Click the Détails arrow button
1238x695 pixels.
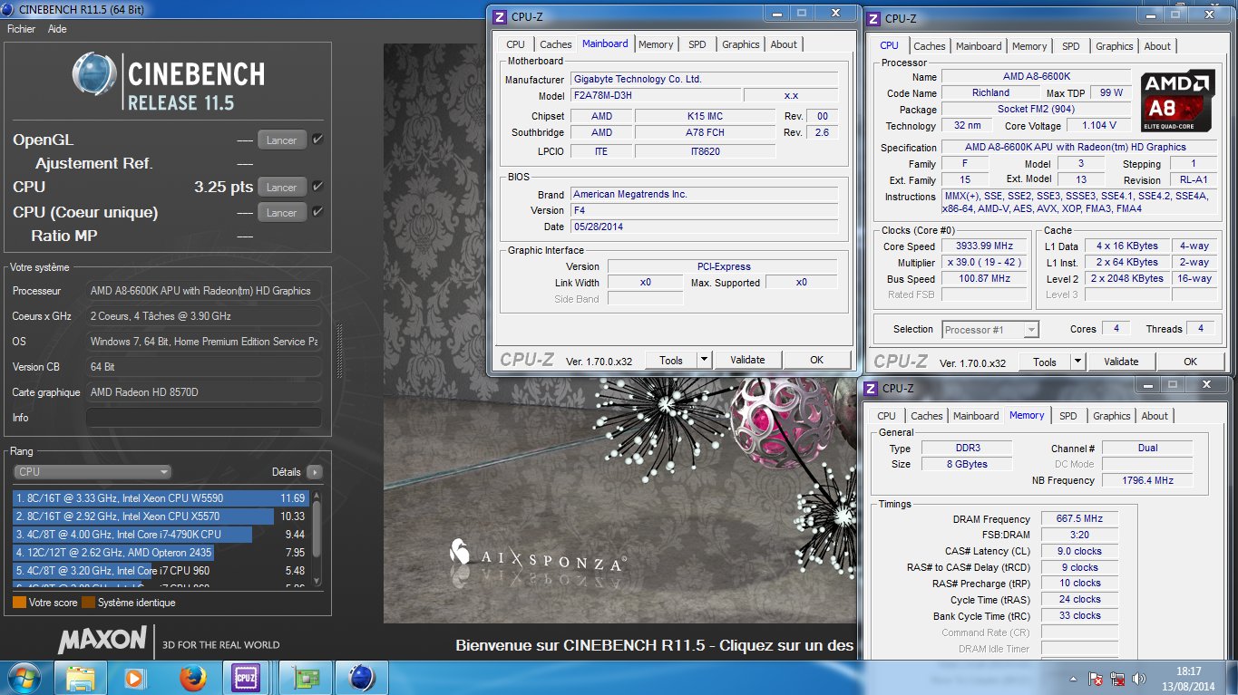[x=314, y=472]
